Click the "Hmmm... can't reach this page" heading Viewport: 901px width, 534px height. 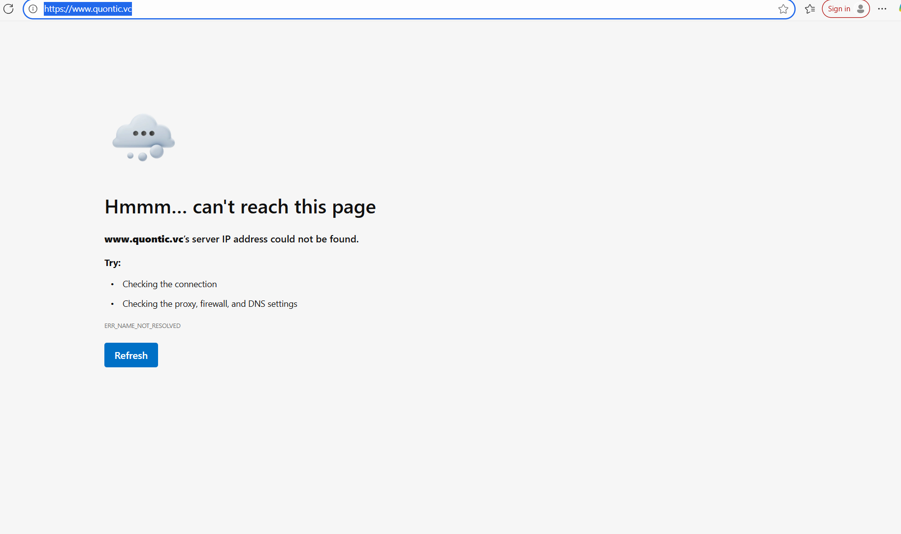[x=240, y=207]
